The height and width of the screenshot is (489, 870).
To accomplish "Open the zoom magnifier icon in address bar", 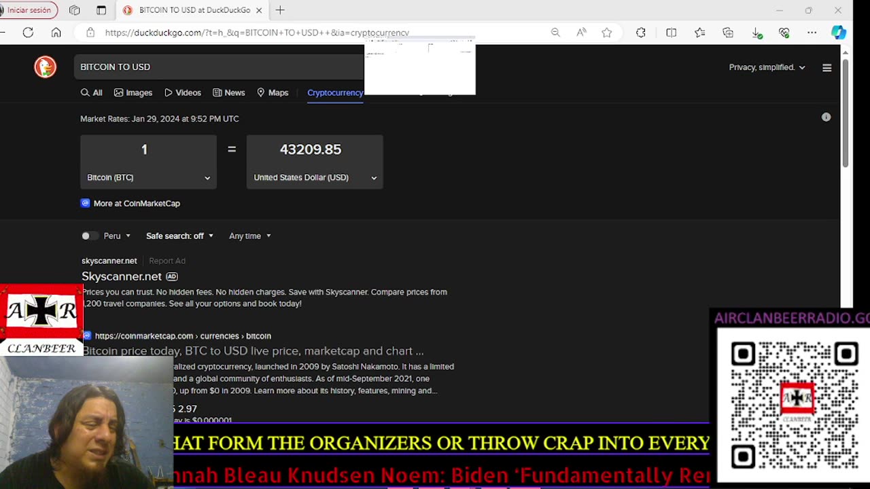I will tap(555, 33).
